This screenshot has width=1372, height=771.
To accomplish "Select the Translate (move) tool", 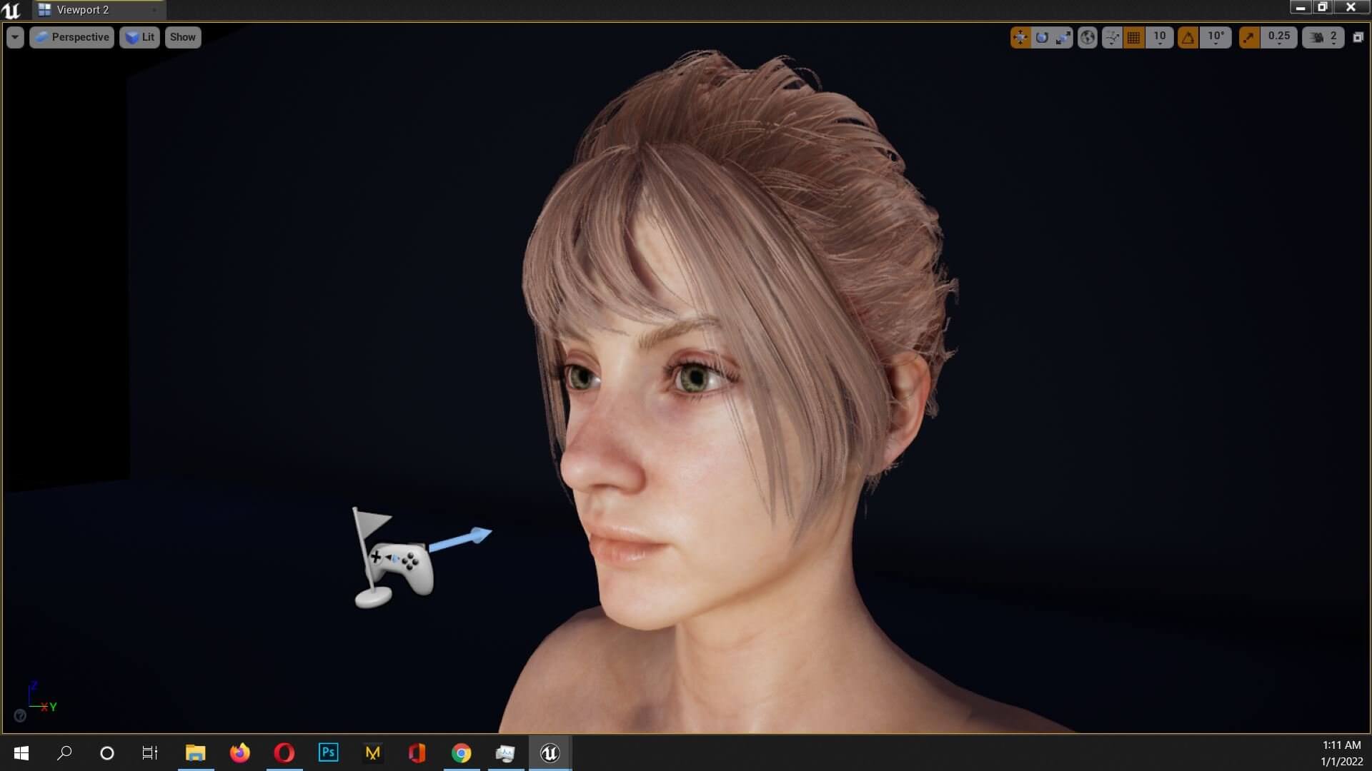I will pyautogui.click(x=1020, y=37).
